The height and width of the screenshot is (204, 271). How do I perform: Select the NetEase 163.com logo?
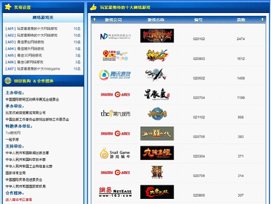tap(115, 192)
